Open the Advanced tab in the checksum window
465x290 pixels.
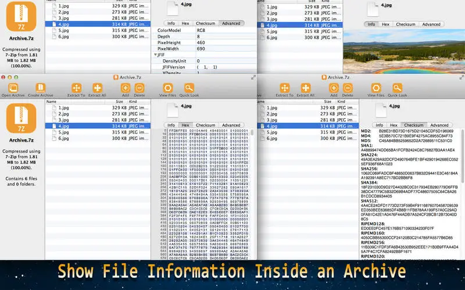(x=439, y=125)
